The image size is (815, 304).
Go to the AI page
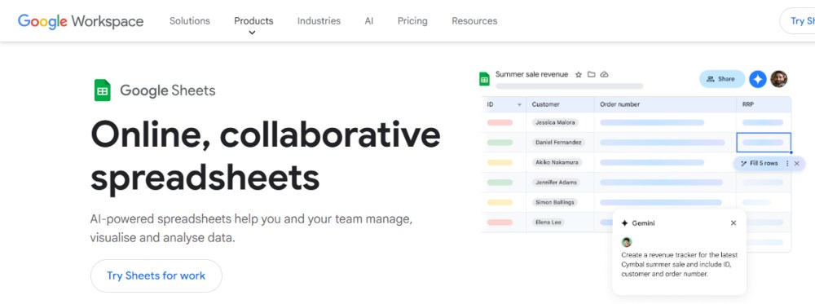coord(369,21)
